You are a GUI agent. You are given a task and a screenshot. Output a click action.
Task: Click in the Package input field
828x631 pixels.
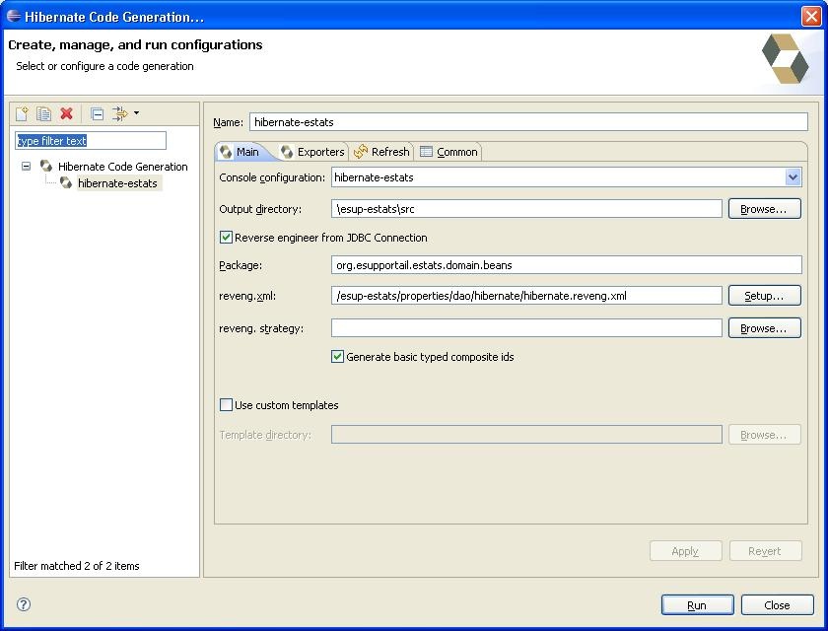pyautogui.click(x=566, y=265)
